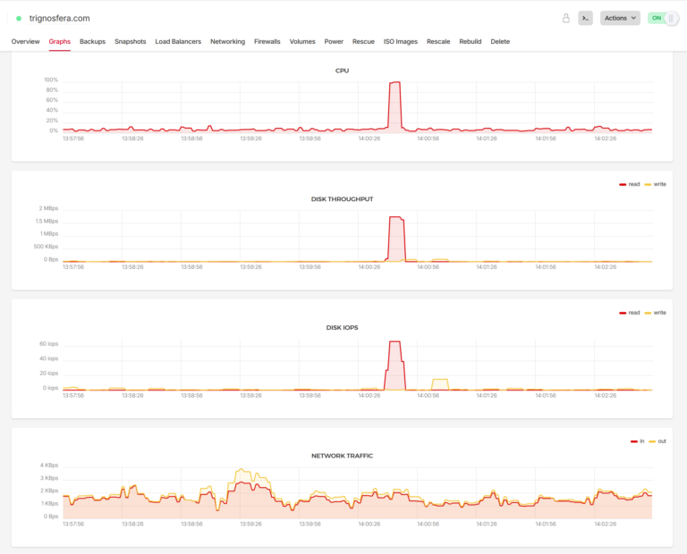Expand the Actions dropdown menu

620,18
